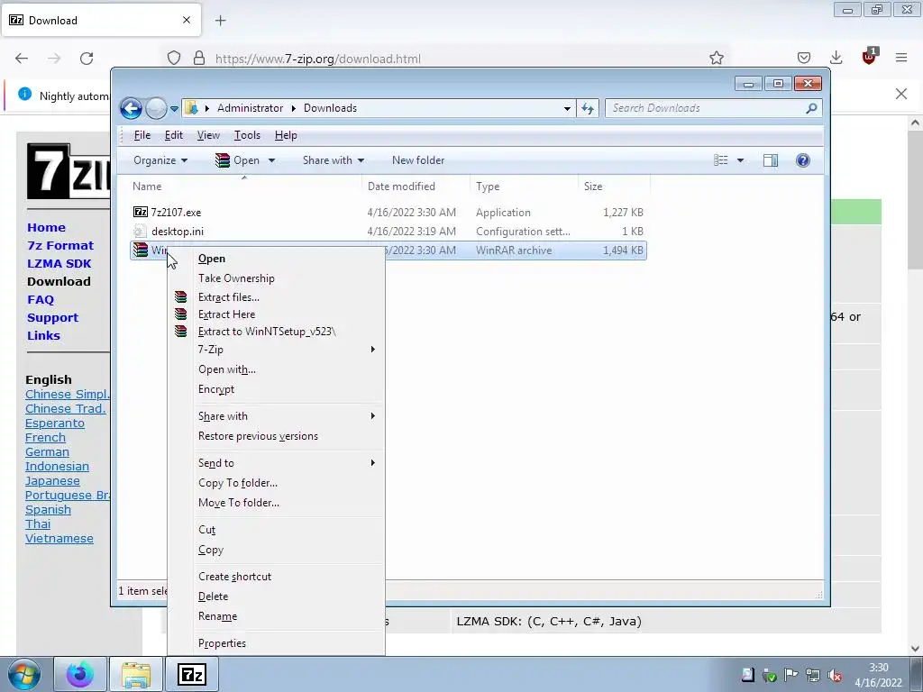Image resolution: width=923 pixels, height=692 pixels.
Task: Switch language via the French link
Action: coord(45,437)
